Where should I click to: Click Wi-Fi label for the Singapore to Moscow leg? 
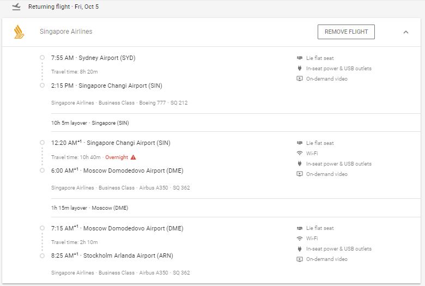click(x=312, y=153)
